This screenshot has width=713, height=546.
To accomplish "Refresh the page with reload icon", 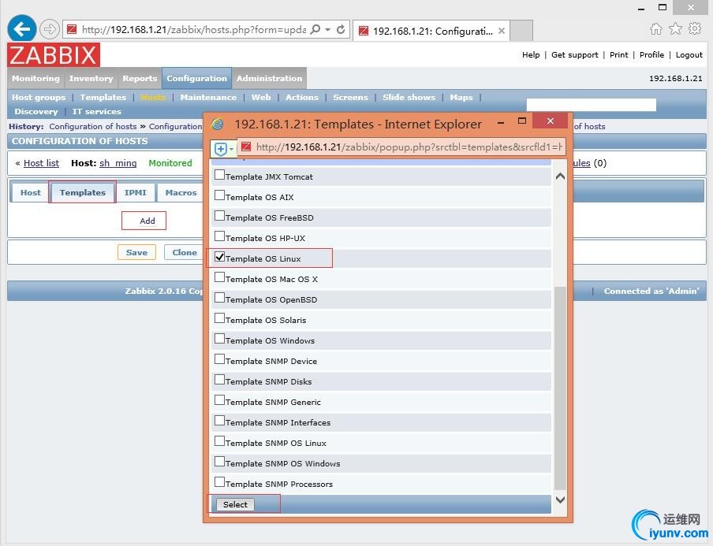I will tap(341, 29).
